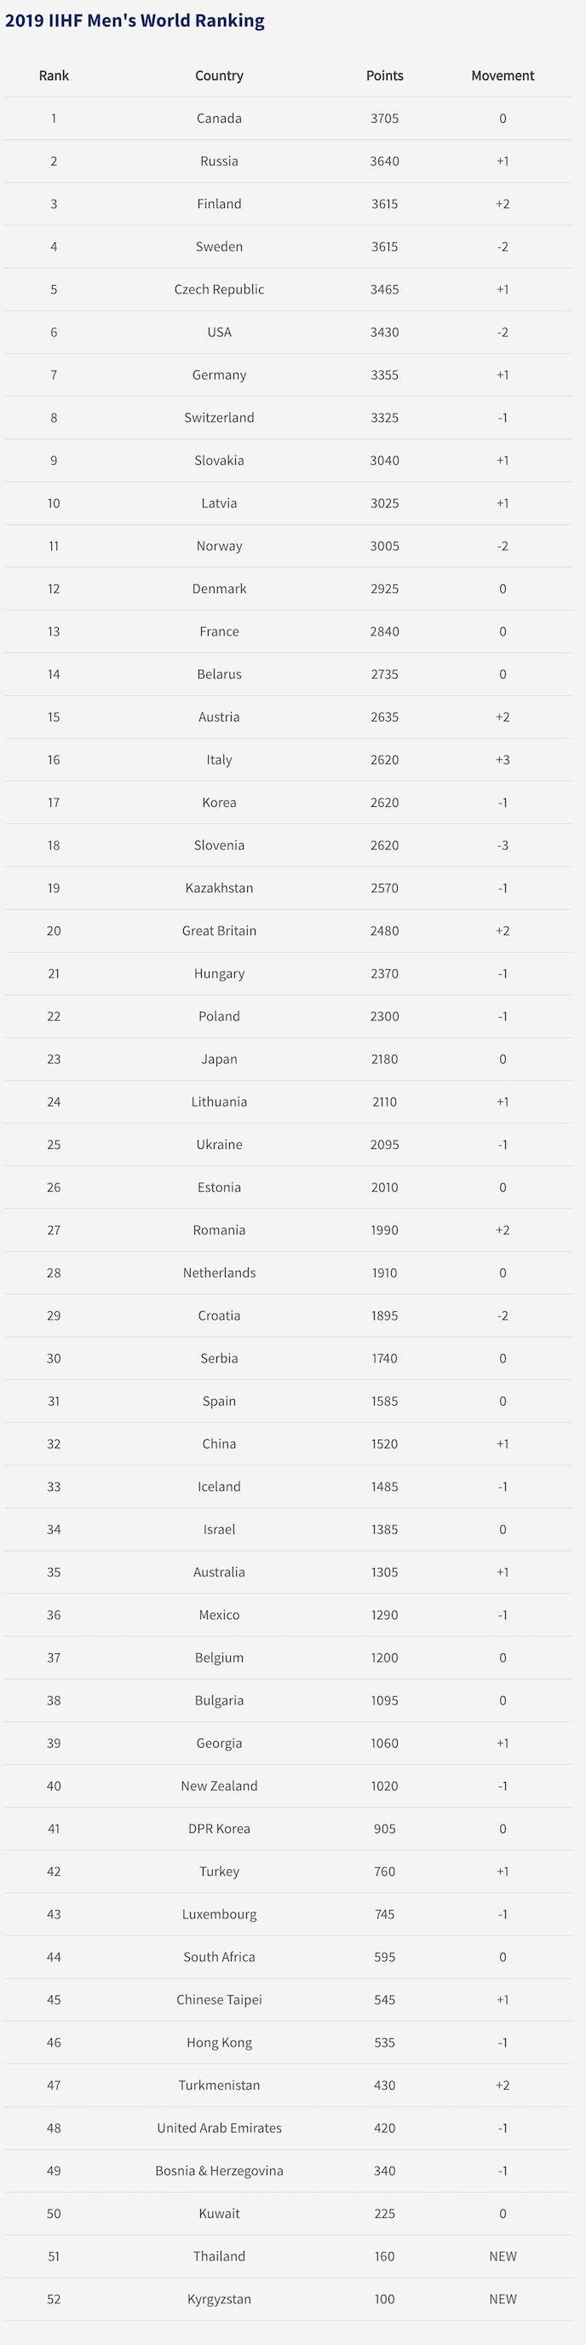Click the Country column header

click(219, 76)
